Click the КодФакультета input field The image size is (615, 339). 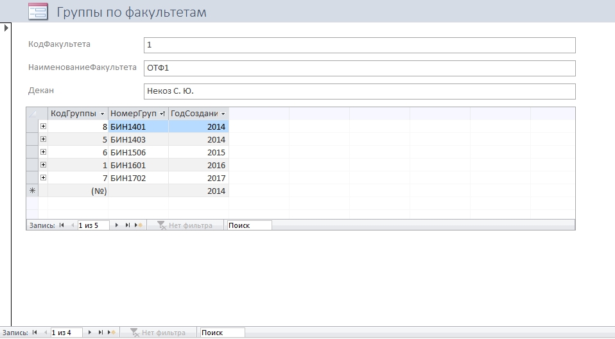pos(359,45)
